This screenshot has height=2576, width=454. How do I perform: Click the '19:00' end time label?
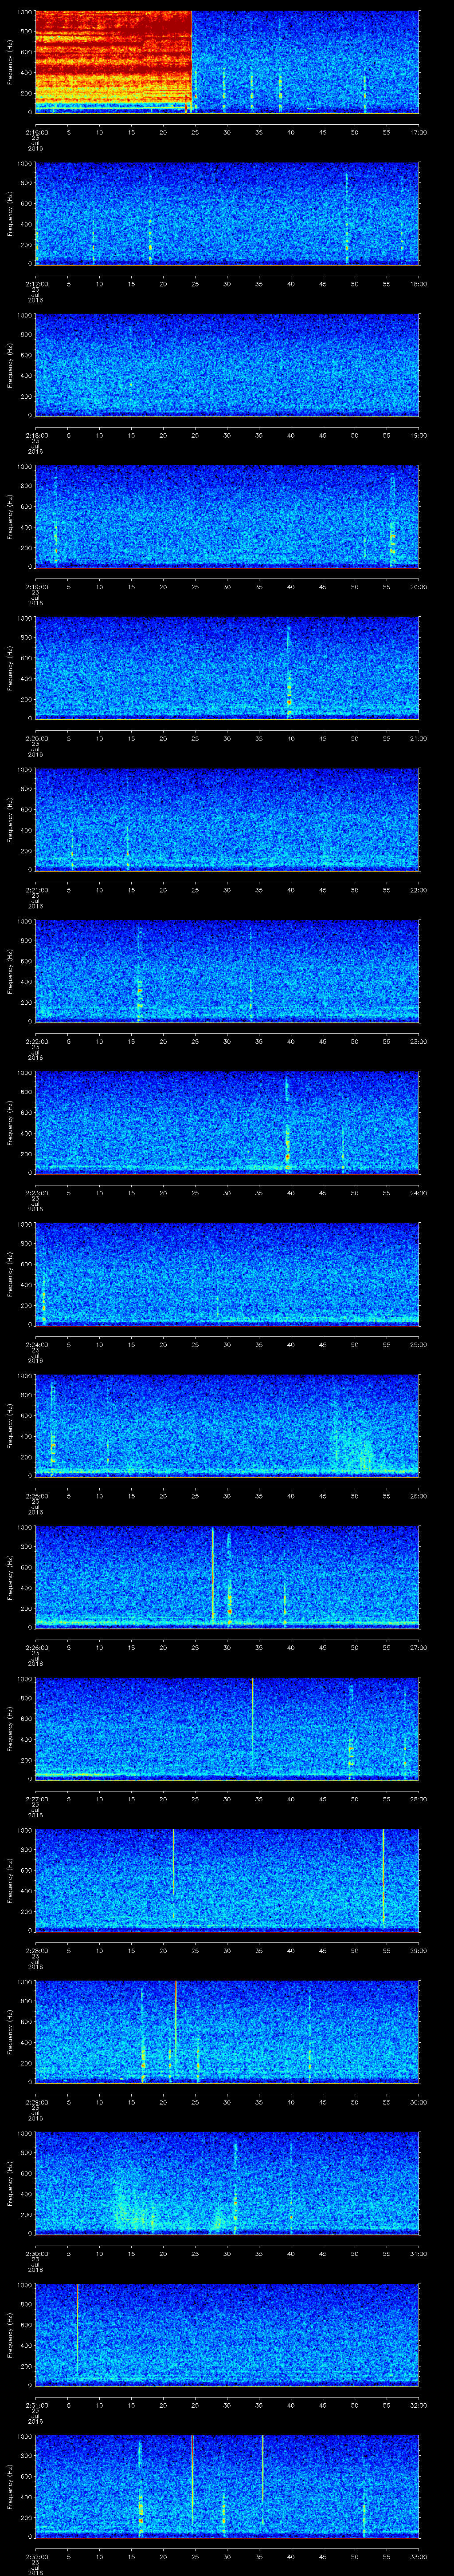[418, 435]
